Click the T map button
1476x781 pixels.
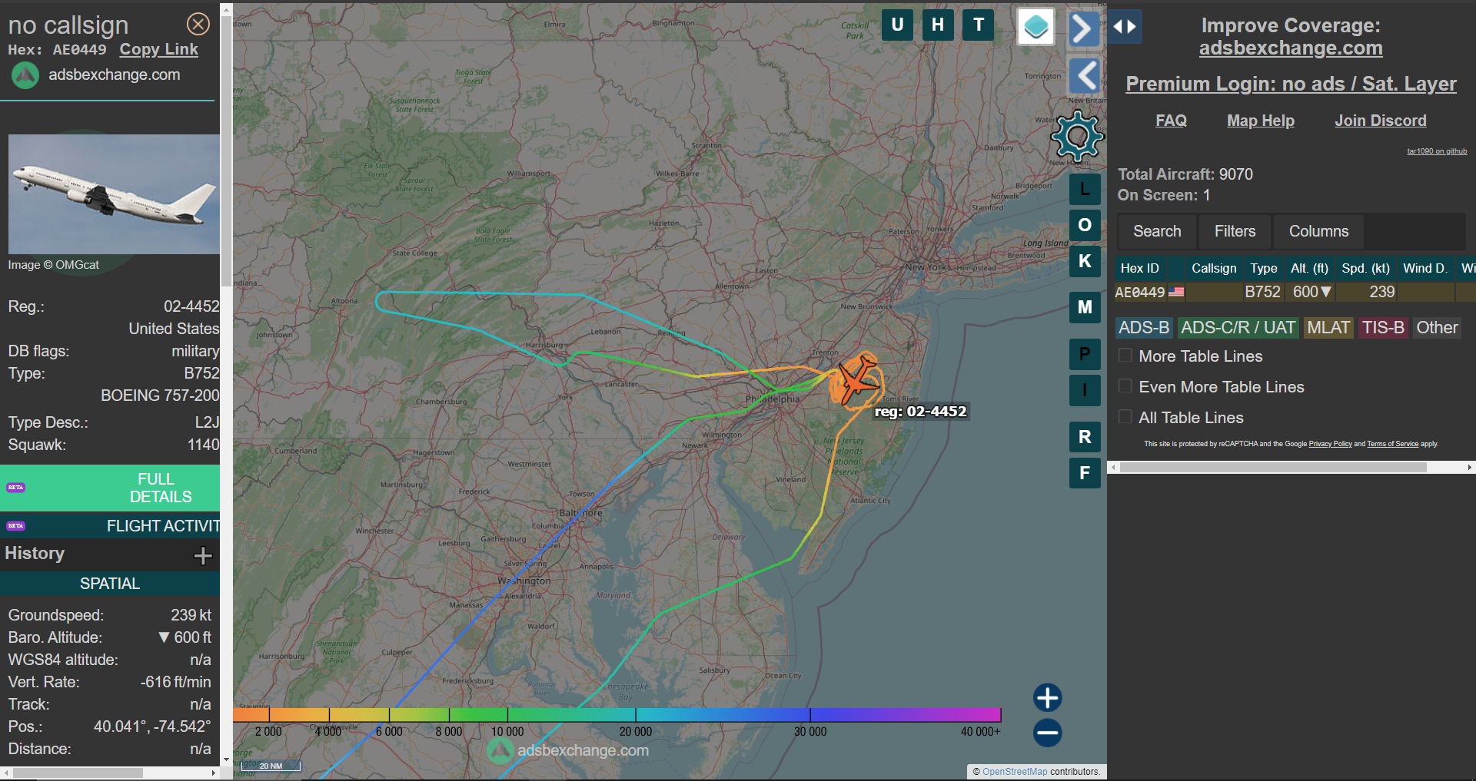coord(979,25)
